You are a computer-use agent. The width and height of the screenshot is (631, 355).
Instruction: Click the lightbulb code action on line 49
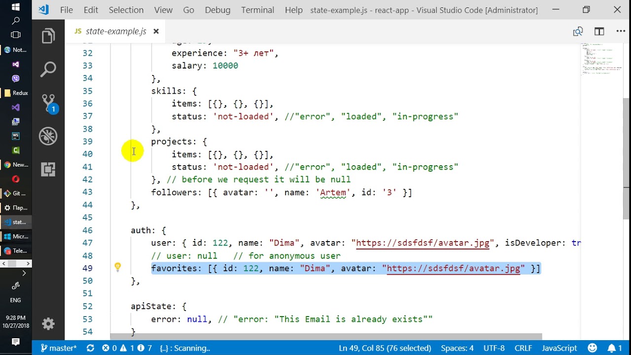(118, 267)
